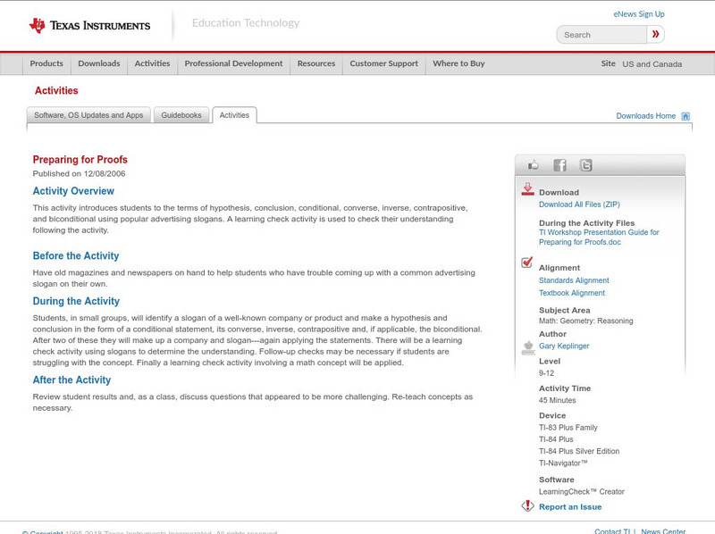Click the 45 Minutes activity time

[557, 400]
